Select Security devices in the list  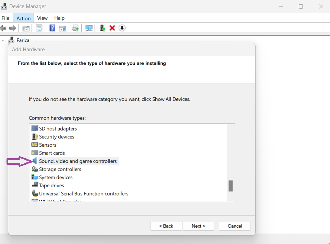pyautogui.click(x=57, y=137)
